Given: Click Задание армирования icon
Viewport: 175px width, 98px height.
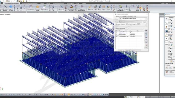Looking at the screenshot, I should pos(82,8).
